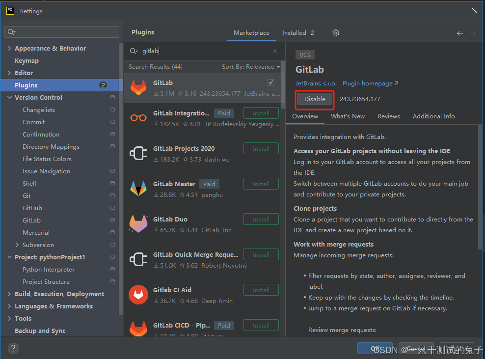Click the GitLab Projects 2020 plug icon
The image size is (485, 359).
[138, 153]
